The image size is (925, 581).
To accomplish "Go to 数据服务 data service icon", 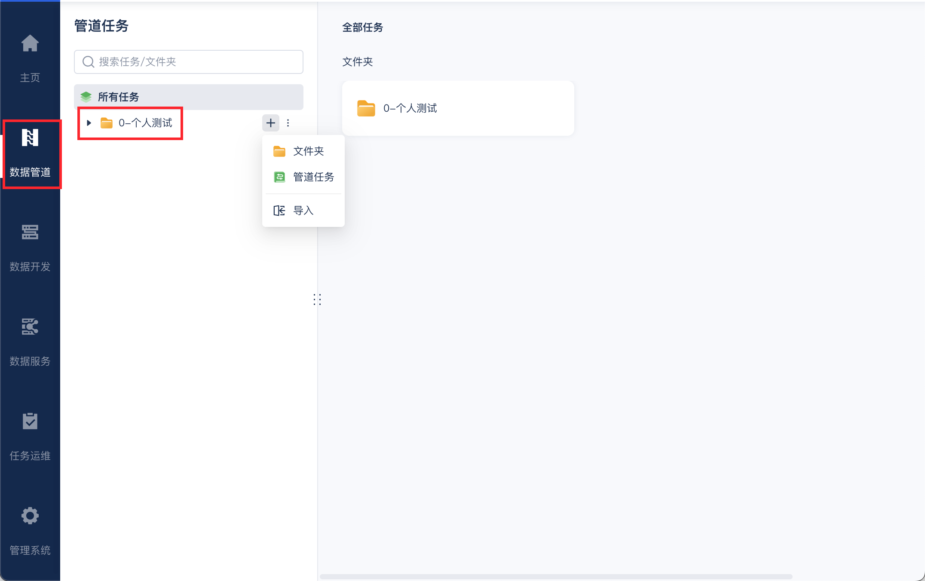I will (x=30, y=327).
